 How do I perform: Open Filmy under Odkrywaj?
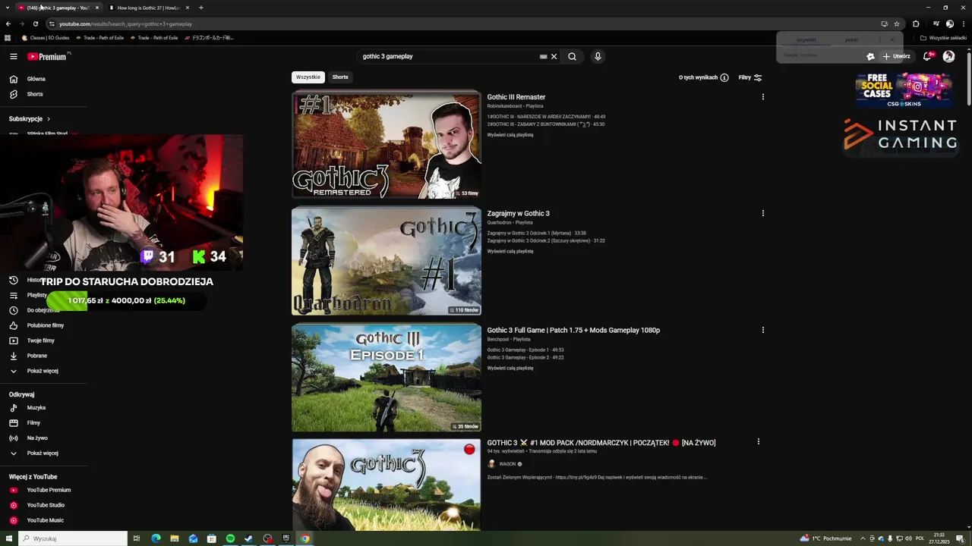point(25,423)
